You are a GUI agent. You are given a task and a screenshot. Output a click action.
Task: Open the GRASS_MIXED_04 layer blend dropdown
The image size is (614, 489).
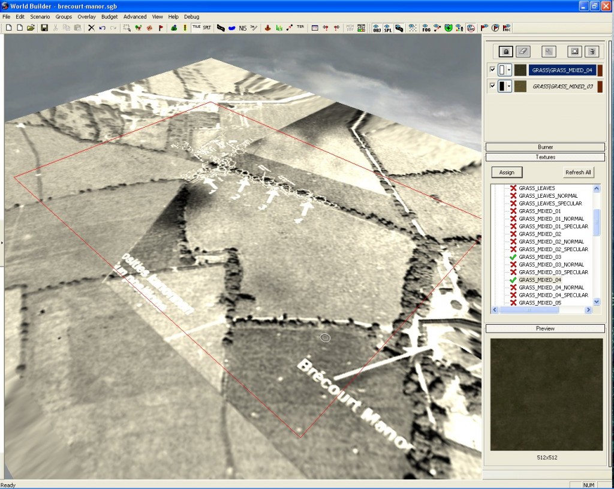tap(509, 70)
